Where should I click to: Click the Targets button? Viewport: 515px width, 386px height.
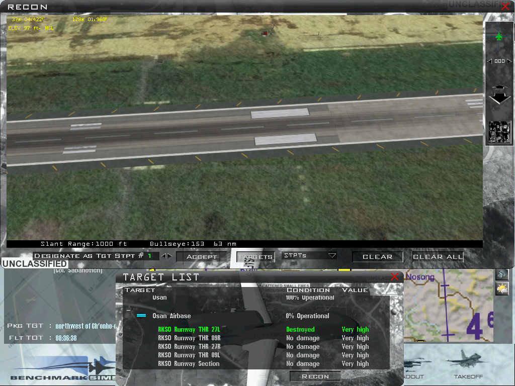[x=255, y=257]
